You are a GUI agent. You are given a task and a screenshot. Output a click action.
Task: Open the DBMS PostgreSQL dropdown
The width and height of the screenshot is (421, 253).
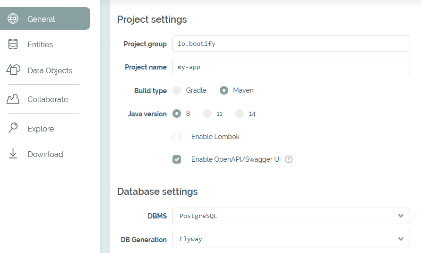click(x=291, y=216)
